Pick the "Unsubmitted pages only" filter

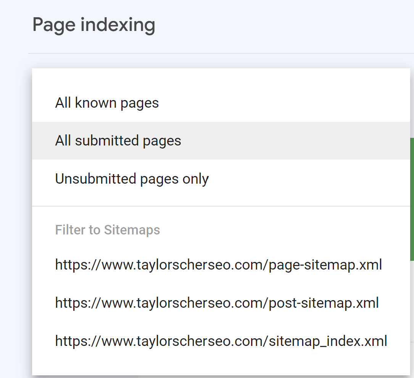pyautogui.click(x=132, y=179)
